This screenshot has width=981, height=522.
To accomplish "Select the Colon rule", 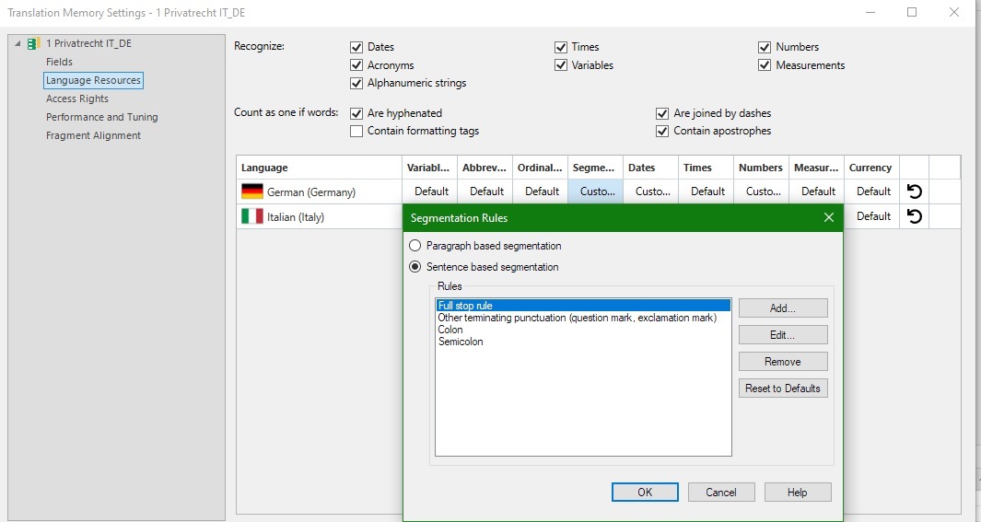I will (583, 330).
